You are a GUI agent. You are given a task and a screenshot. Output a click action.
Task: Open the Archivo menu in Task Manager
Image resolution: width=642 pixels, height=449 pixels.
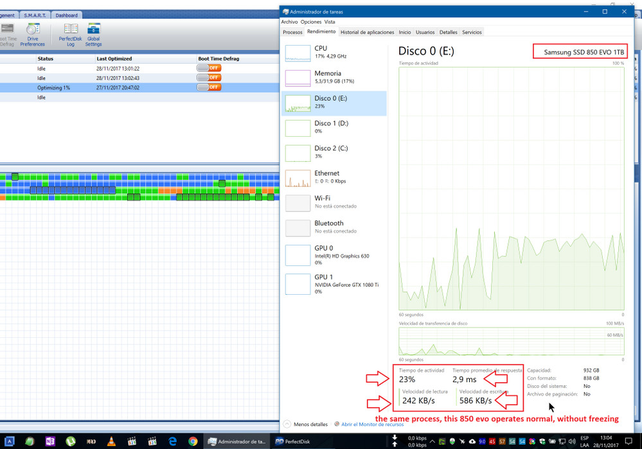coord(289,22)
